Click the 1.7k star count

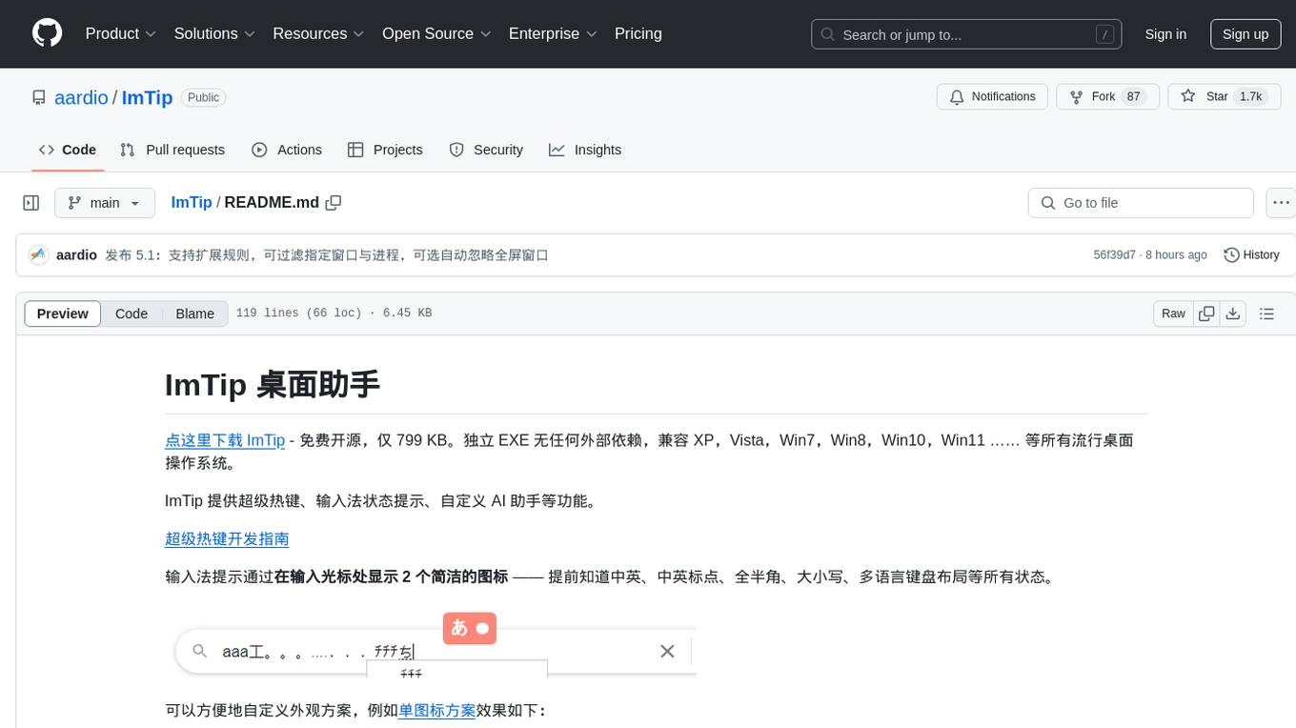(x=1250, y=97)
